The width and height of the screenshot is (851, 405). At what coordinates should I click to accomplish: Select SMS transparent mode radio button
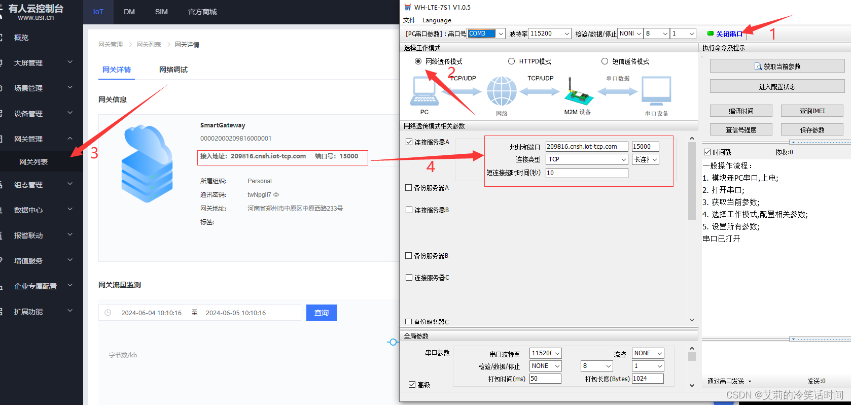tap(605, 61)
